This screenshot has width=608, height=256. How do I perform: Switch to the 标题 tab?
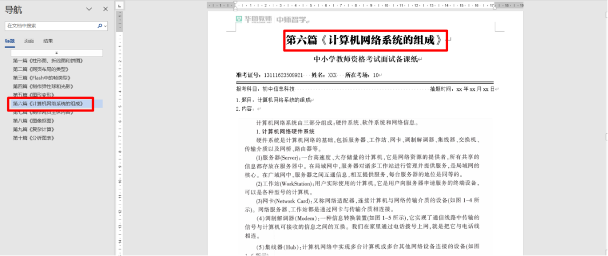(10, 41)
